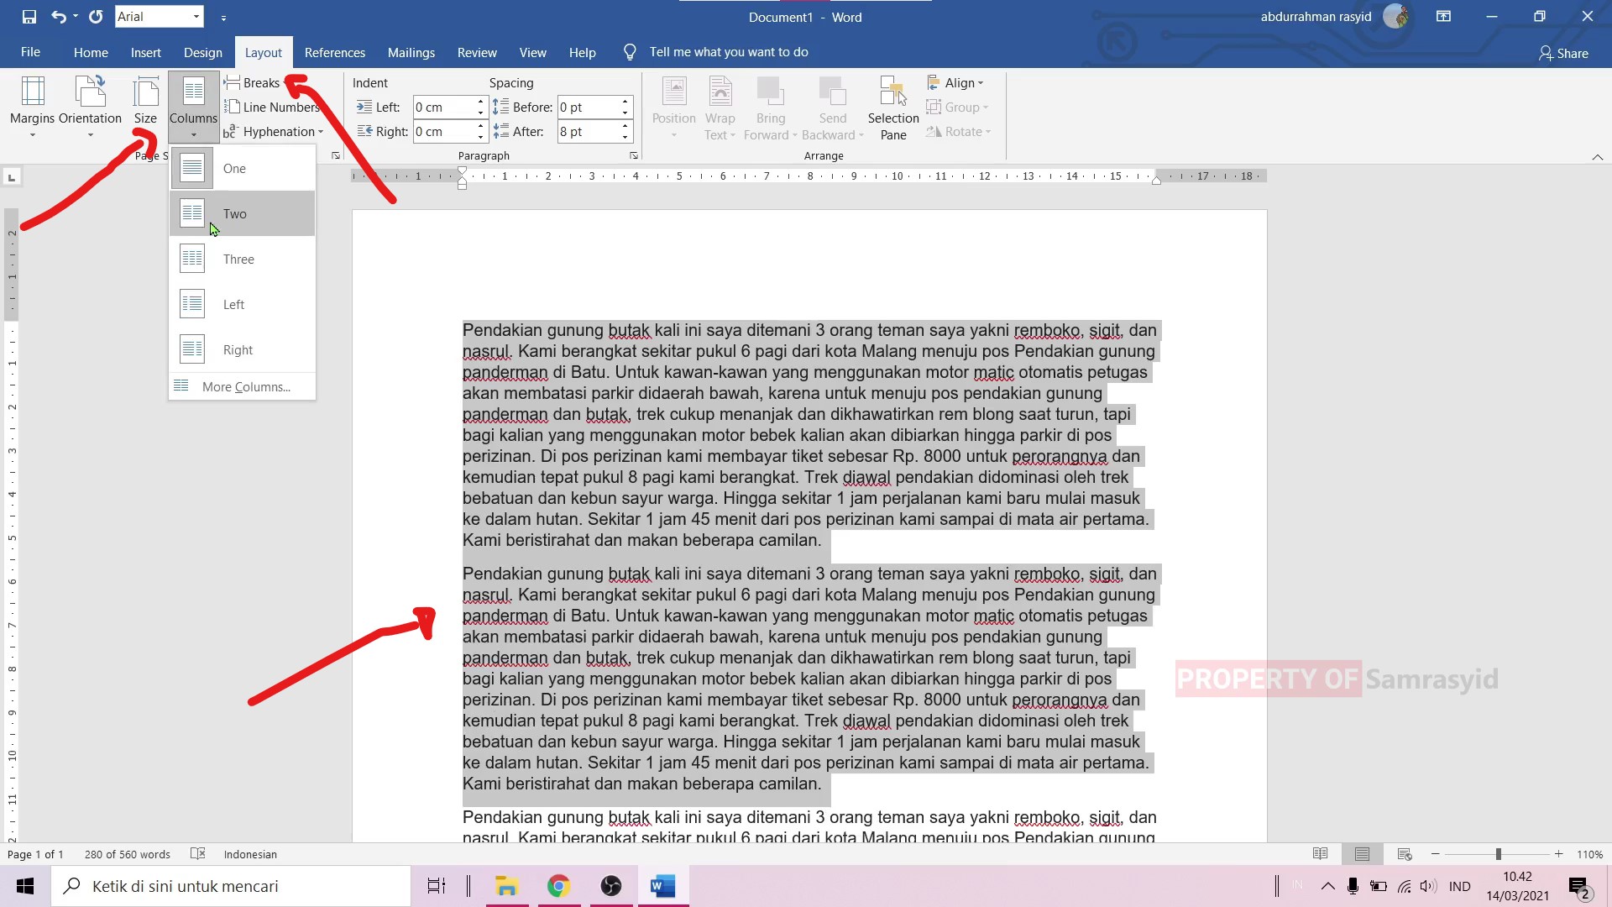Image resolution: width=1612 pixels, height=907 pixels.
Task: Toggle Print Layout view
Action: [x=1362, y=853]
